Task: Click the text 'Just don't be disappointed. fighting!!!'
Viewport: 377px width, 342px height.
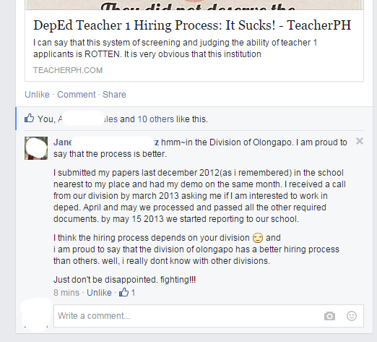Action: point(124,280)
